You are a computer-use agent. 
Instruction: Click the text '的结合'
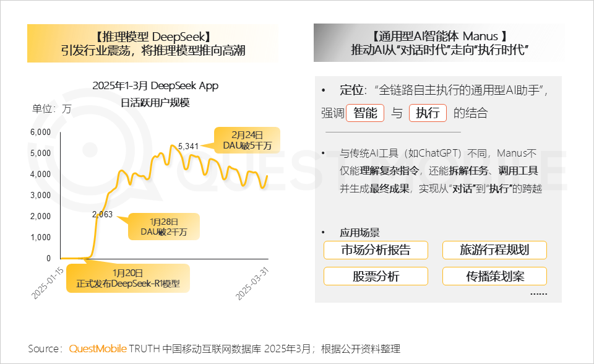[470, 113]
